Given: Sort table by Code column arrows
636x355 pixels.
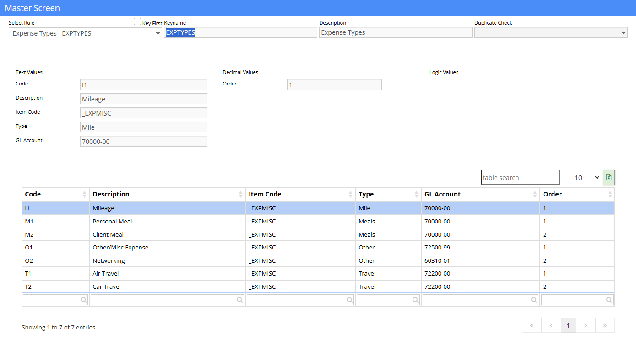Looking at the screenshot, I should (x=84, y=194).
